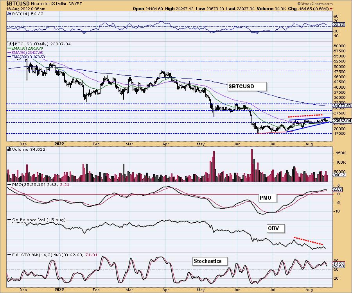Click the 34012 volume axis tag
352x293 pixels.
click(x=339, y=175)
